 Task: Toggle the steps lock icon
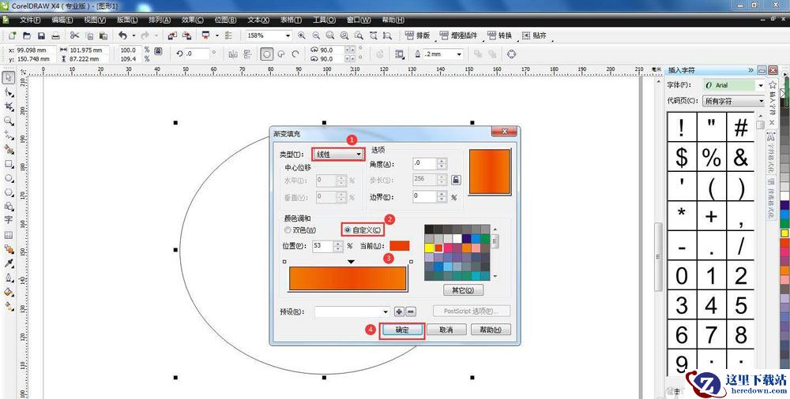[456, 180]
